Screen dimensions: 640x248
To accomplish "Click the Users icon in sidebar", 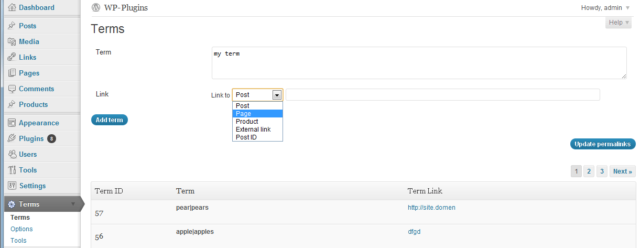I will (12, 154).
